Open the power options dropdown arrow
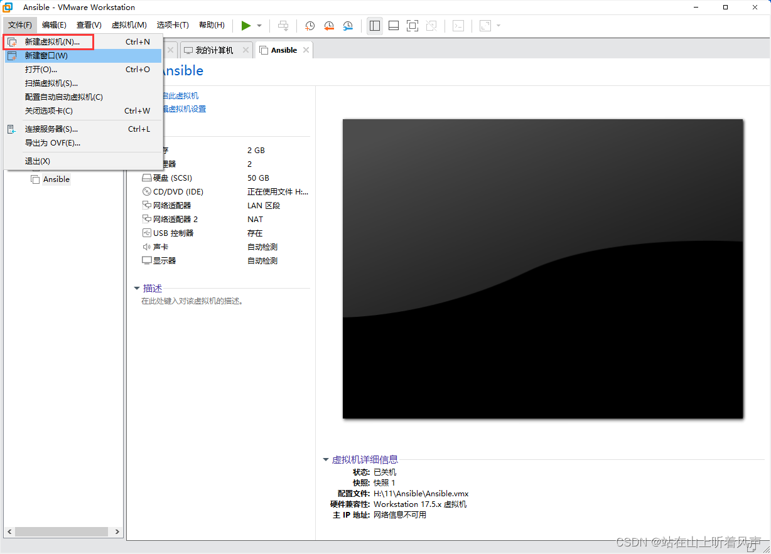 259,26
